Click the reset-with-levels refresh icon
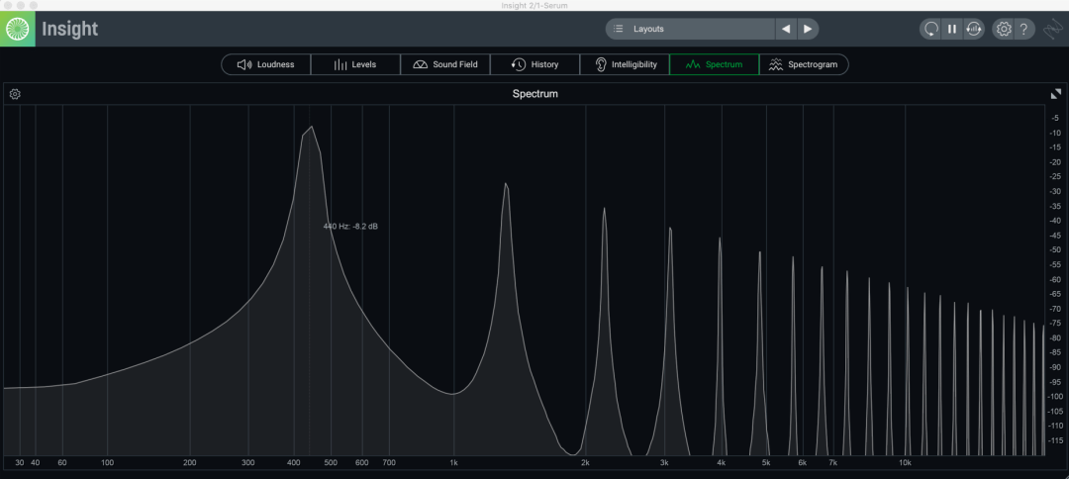This screenshot has height=479, width=1069. tap(974, 29)
